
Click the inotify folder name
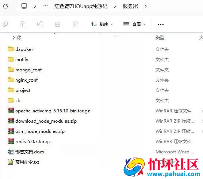point(22,60)
